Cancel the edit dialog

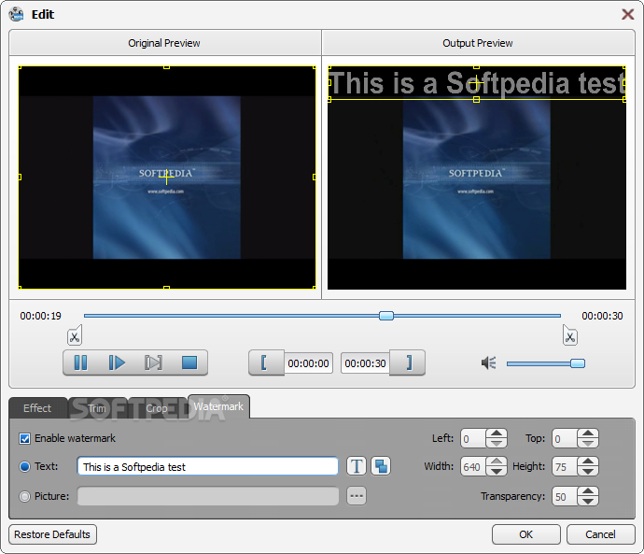(600, 534)
